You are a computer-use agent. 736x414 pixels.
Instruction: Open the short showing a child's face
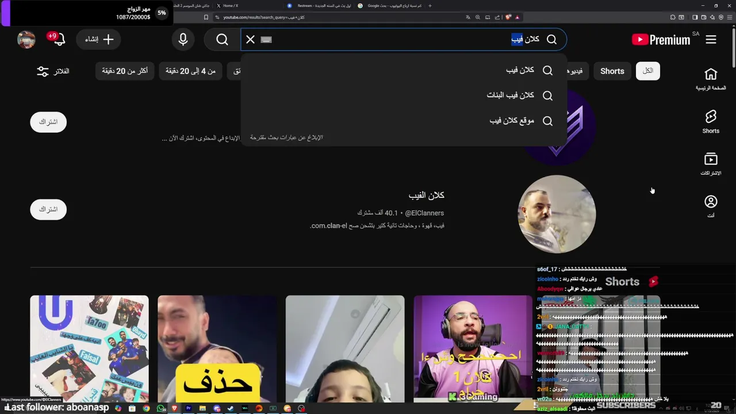345,348
